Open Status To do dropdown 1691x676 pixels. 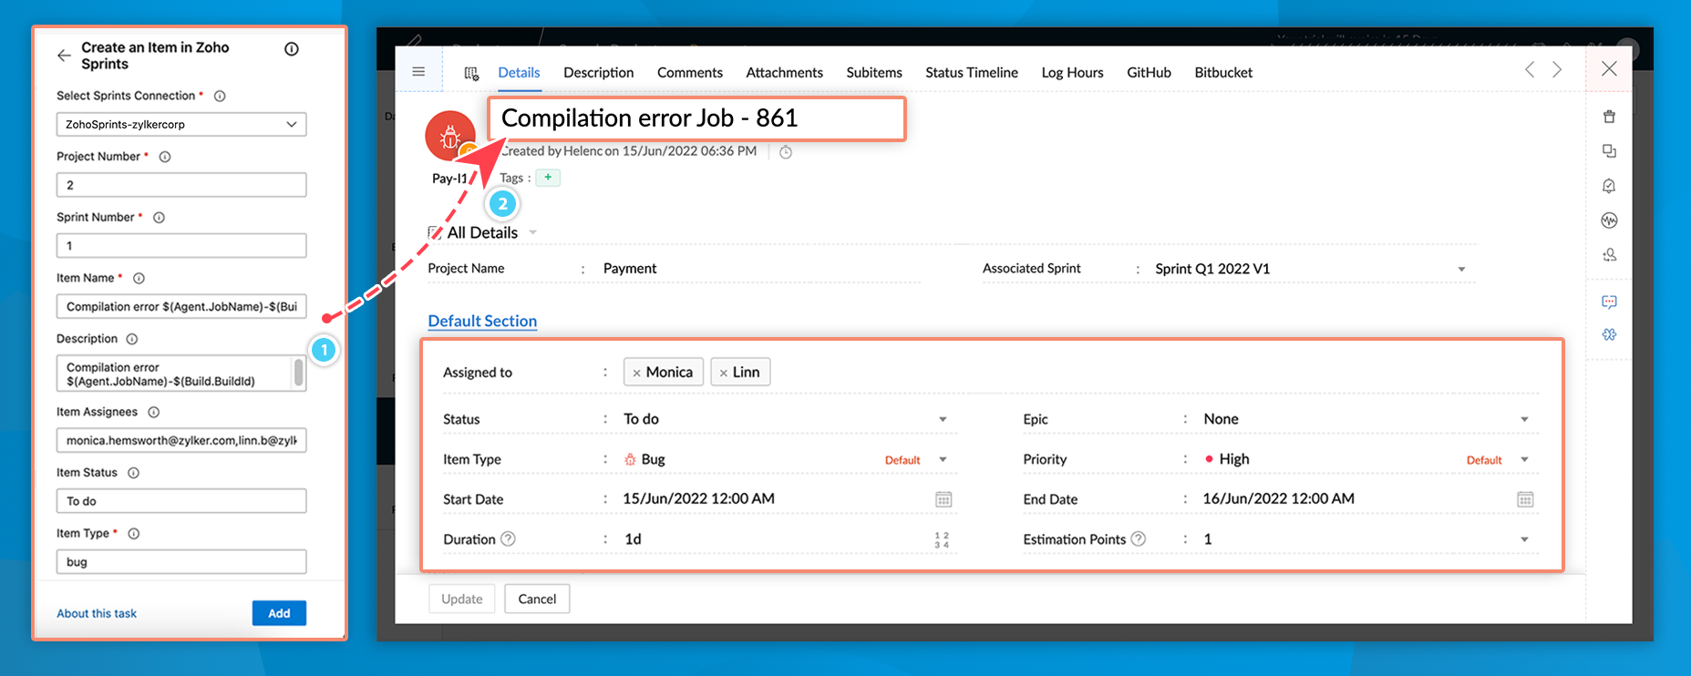pyautogui.click(x=943, y=419)
